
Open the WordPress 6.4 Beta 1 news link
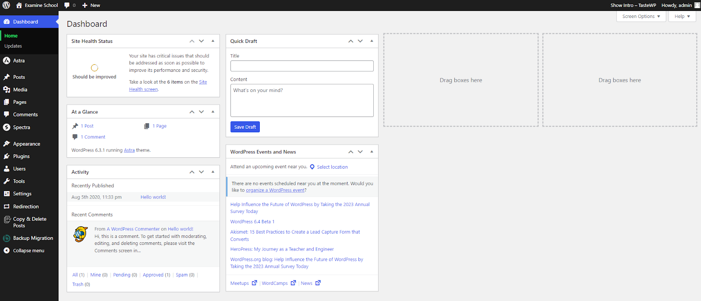252,222
